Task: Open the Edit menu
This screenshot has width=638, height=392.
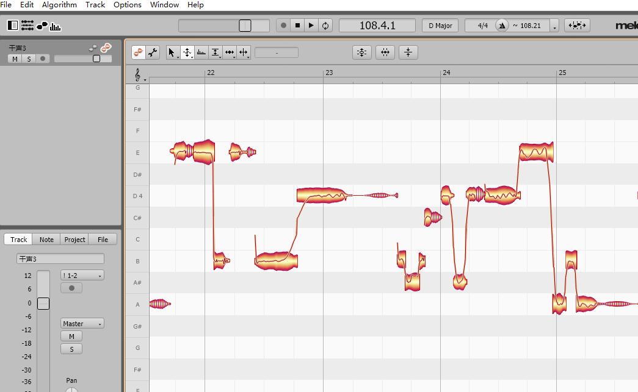Action: point(27,5)
